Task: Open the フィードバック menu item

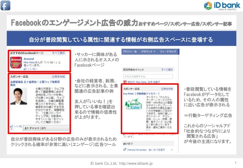Action: [168, 52]
